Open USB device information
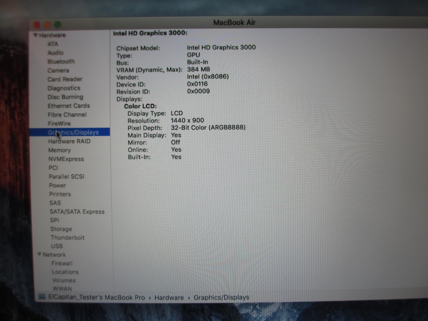The width and height of the screenshot is (428, 321). click(57, 246)
